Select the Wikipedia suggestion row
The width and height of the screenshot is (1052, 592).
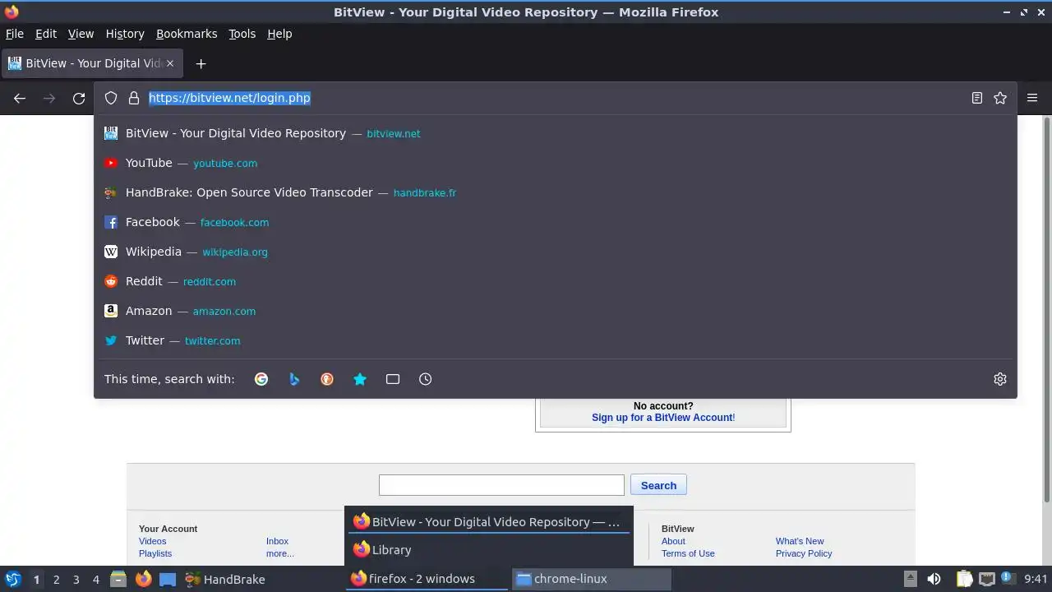tap(556, 252)
